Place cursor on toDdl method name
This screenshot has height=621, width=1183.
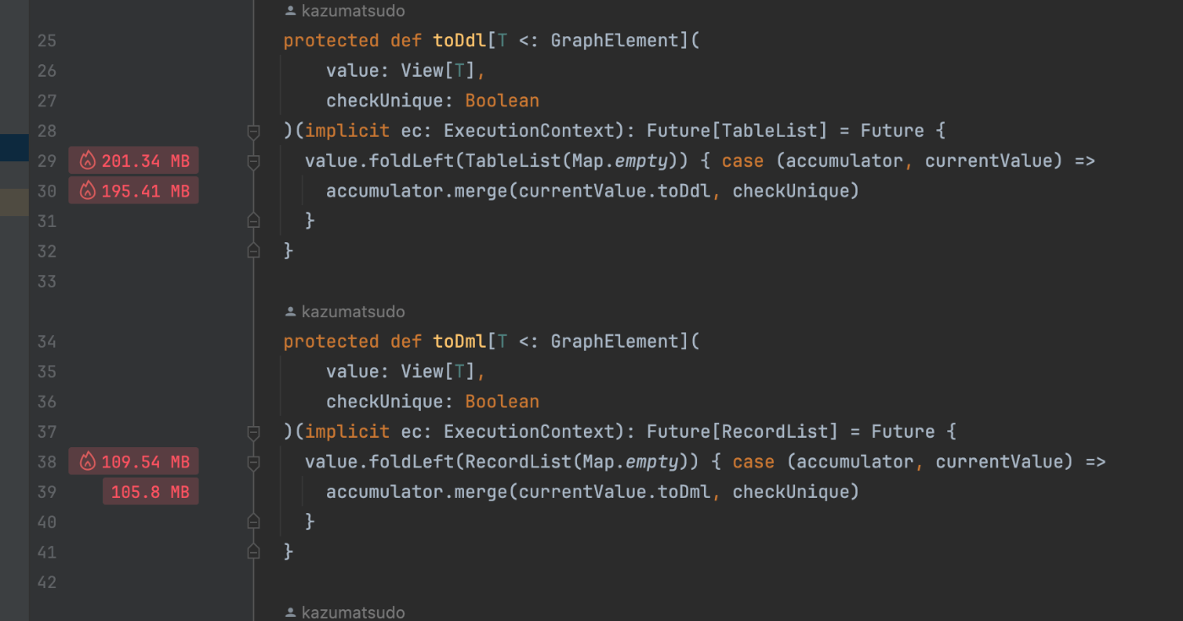pyautogui.click(x=460, y=40)
